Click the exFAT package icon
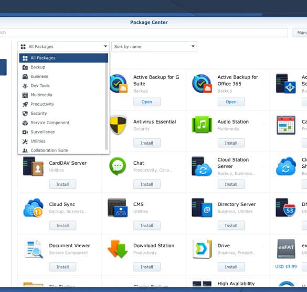Screen dimensions: 307x292 [x=286, y=249]
